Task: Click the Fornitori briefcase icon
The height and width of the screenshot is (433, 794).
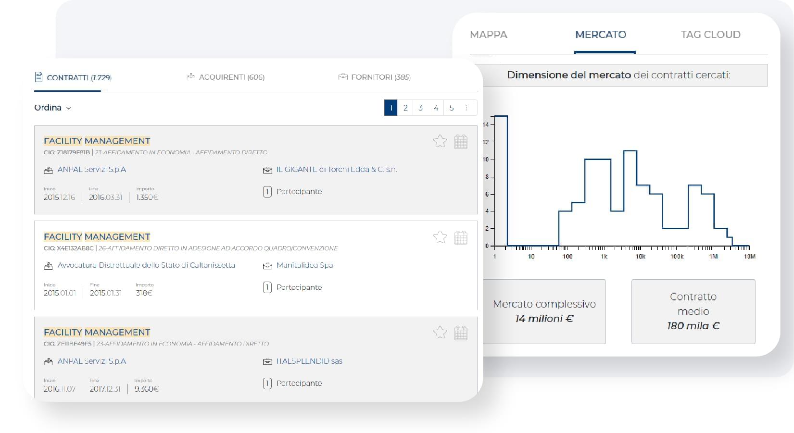Action: click(x=343, y=77)
